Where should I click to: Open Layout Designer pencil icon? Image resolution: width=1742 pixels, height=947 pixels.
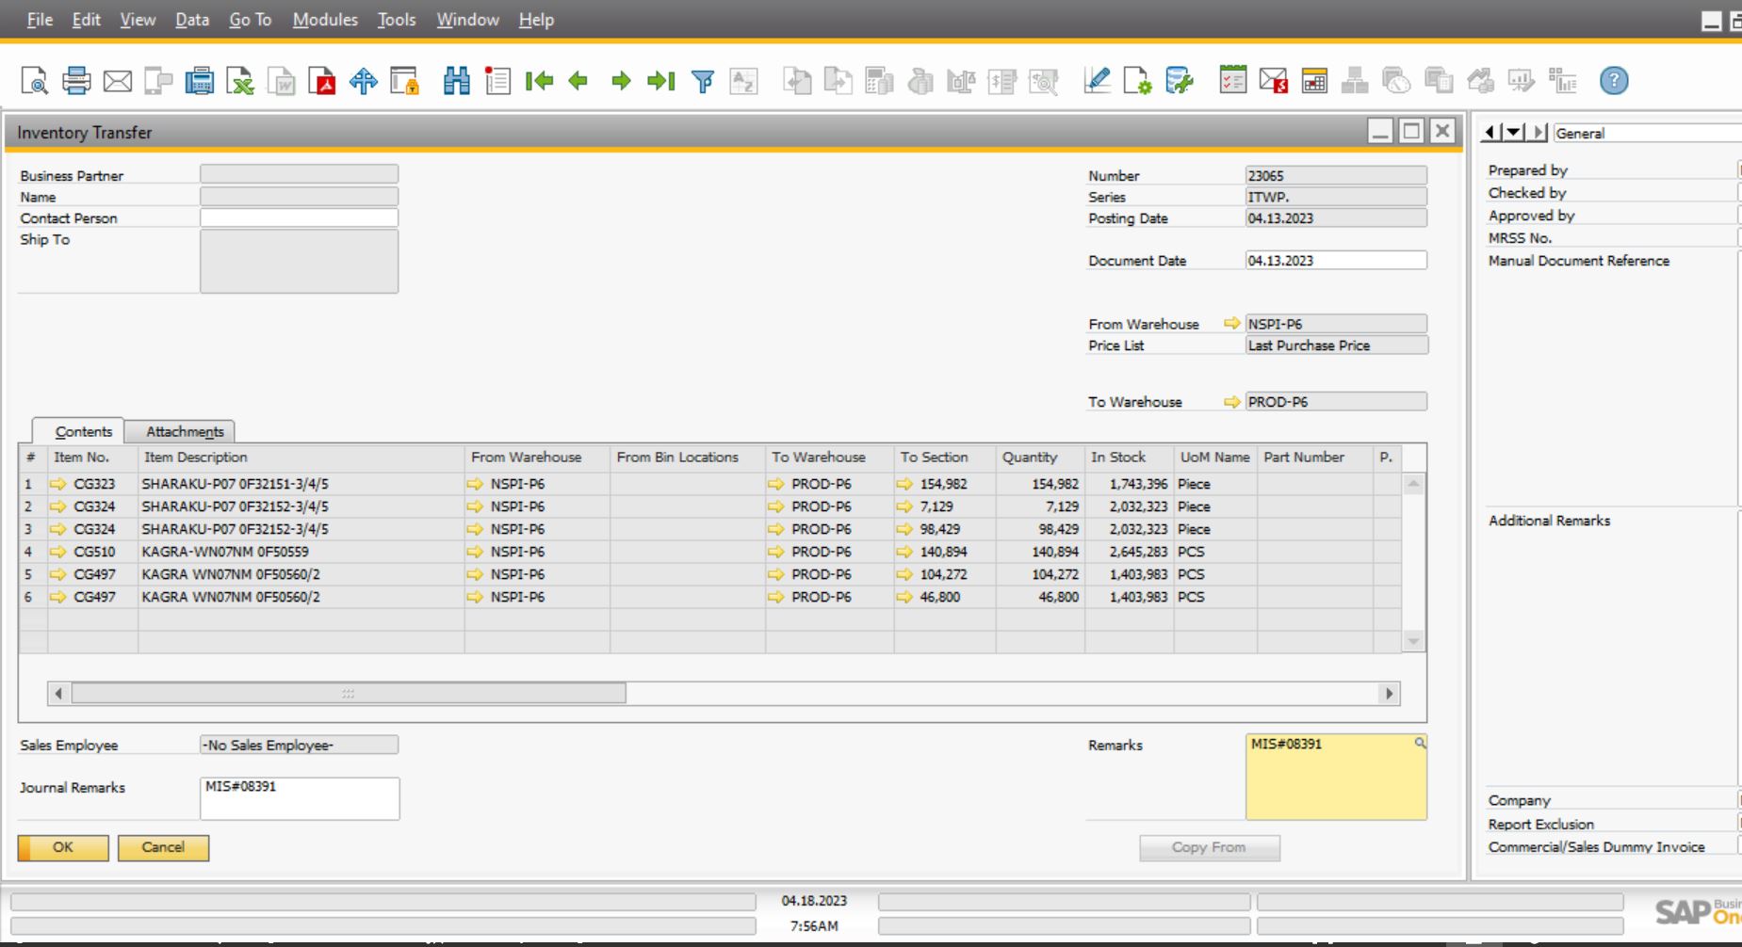click(x=1097, y=81)
